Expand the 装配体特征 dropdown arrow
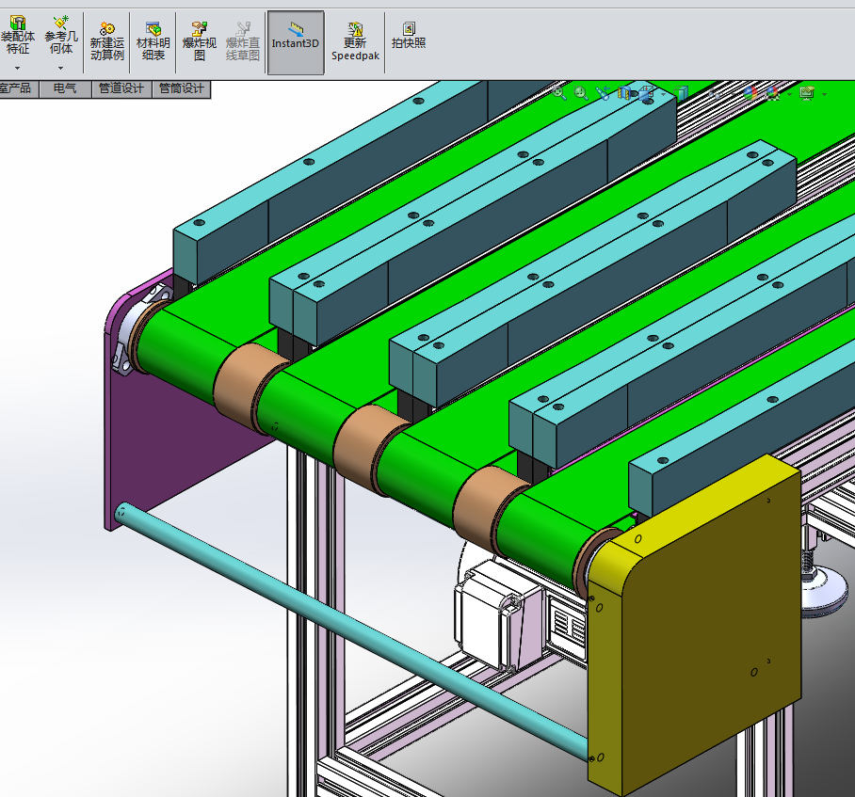 pyautogui.click(x=18, y=68)
